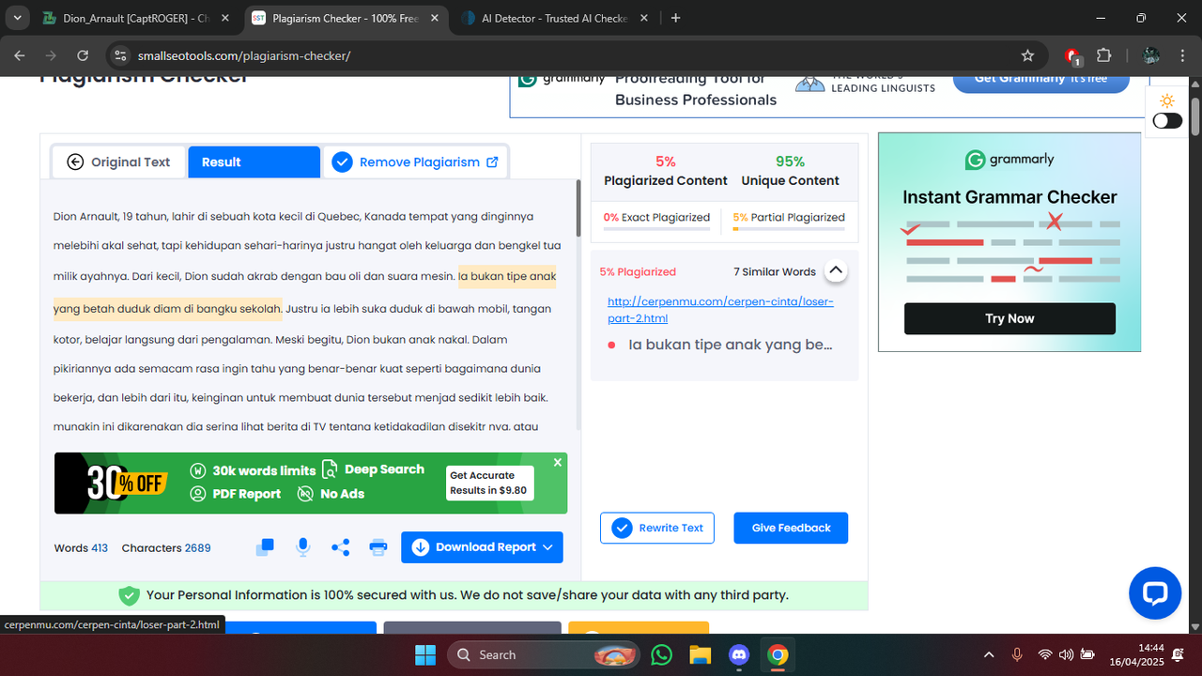Open Wi-Fi network tray icon
1202x676 pixels.
(x=1045, y=654)
